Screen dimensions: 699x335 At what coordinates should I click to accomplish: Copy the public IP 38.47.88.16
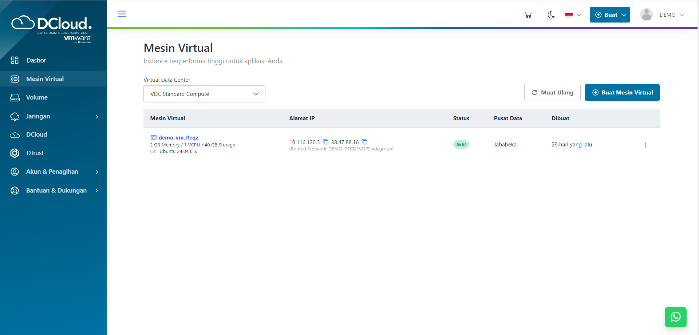(x=364, y=142)
